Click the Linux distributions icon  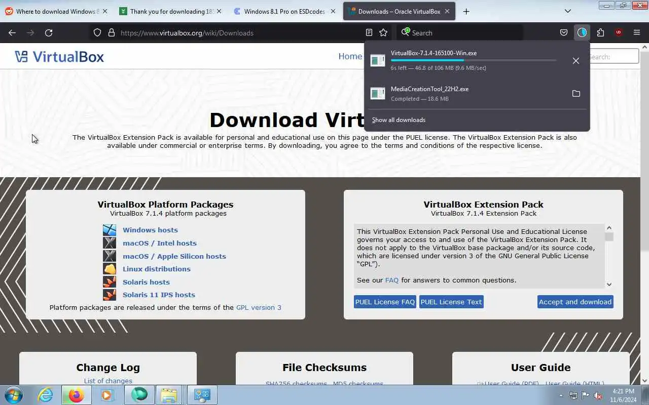pos(110,269)
